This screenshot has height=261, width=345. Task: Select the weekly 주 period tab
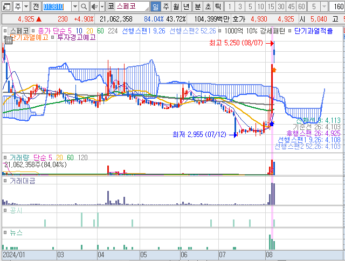click(165, 7)
